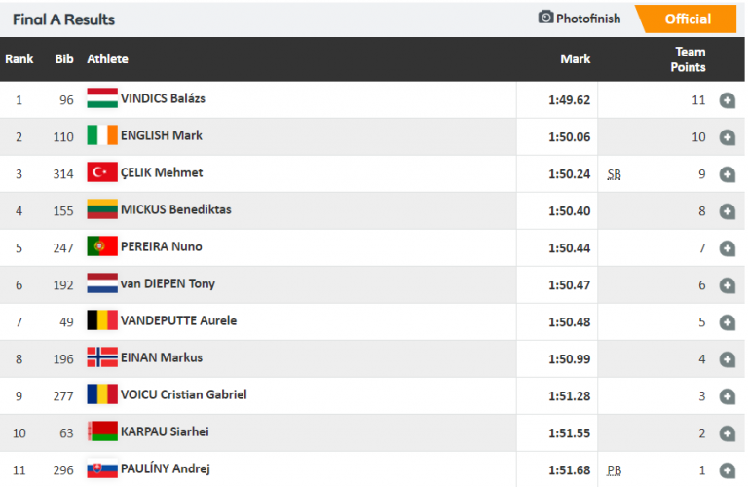The image size is (748, 487).
Task: Open athlete ENGLISH Mark's name link
Action: click(x=161, y=135)
